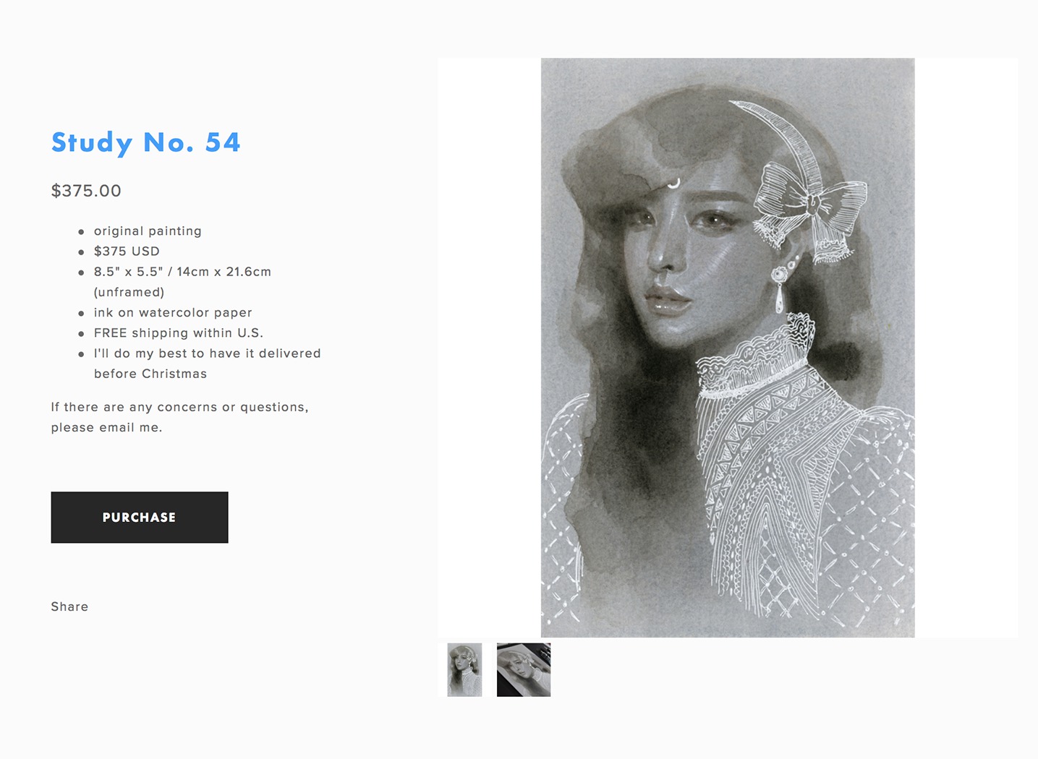
Task: Click the 'please email me' paragraph
Action: tap(179, 417)
